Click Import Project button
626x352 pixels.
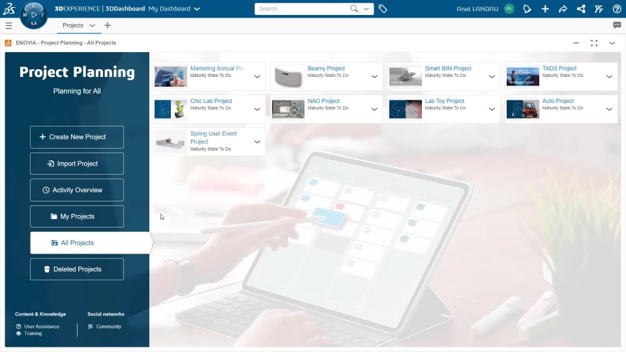(x=77, y=164)
